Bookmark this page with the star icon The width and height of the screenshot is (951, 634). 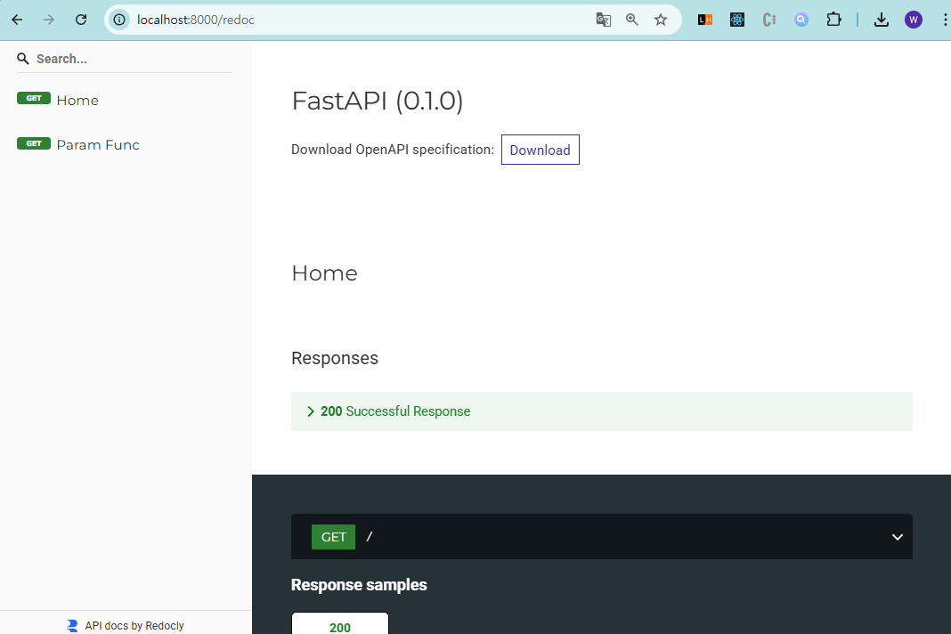tap(661, 20)
